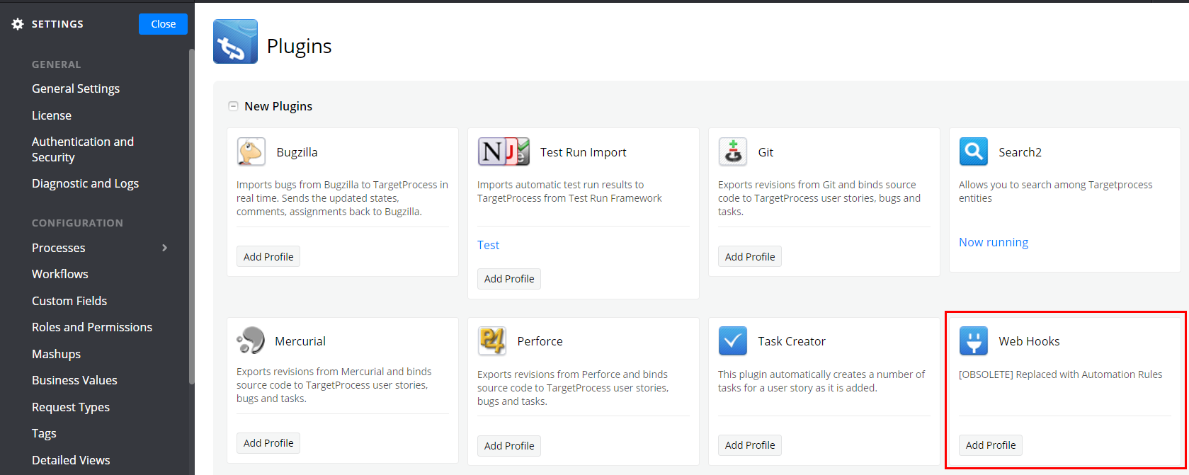Open Diagnostic and Logs

(x=85, y=183)
